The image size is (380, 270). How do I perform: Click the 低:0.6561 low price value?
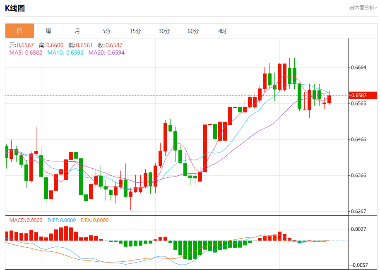click(81, 45)
